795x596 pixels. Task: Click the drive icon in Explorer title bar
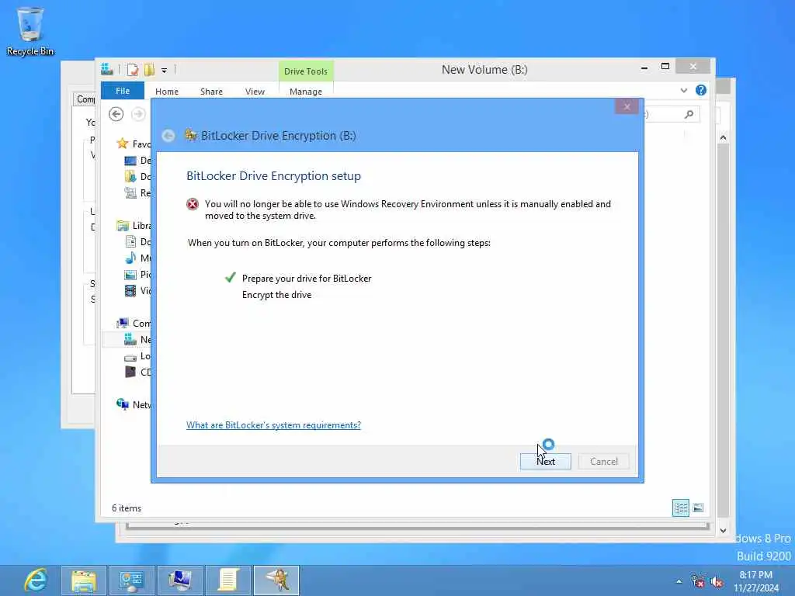(x=107, y=69)
